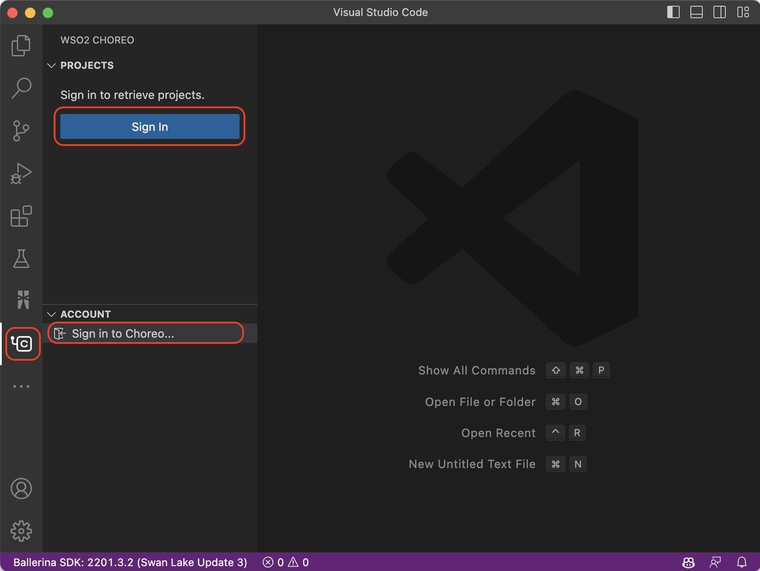760x571 pixels.
Task: Show additional views via ellipsis icon
Action: pos(21,386)
